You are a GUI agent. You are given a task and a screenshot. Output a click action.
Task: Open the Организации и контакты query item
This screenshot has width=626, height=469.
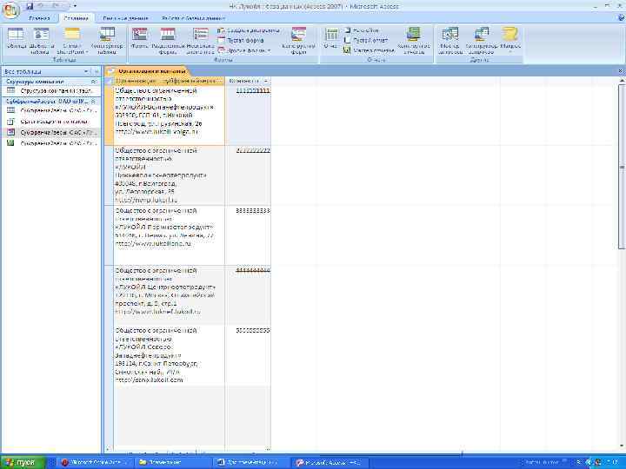click(50, 122)
